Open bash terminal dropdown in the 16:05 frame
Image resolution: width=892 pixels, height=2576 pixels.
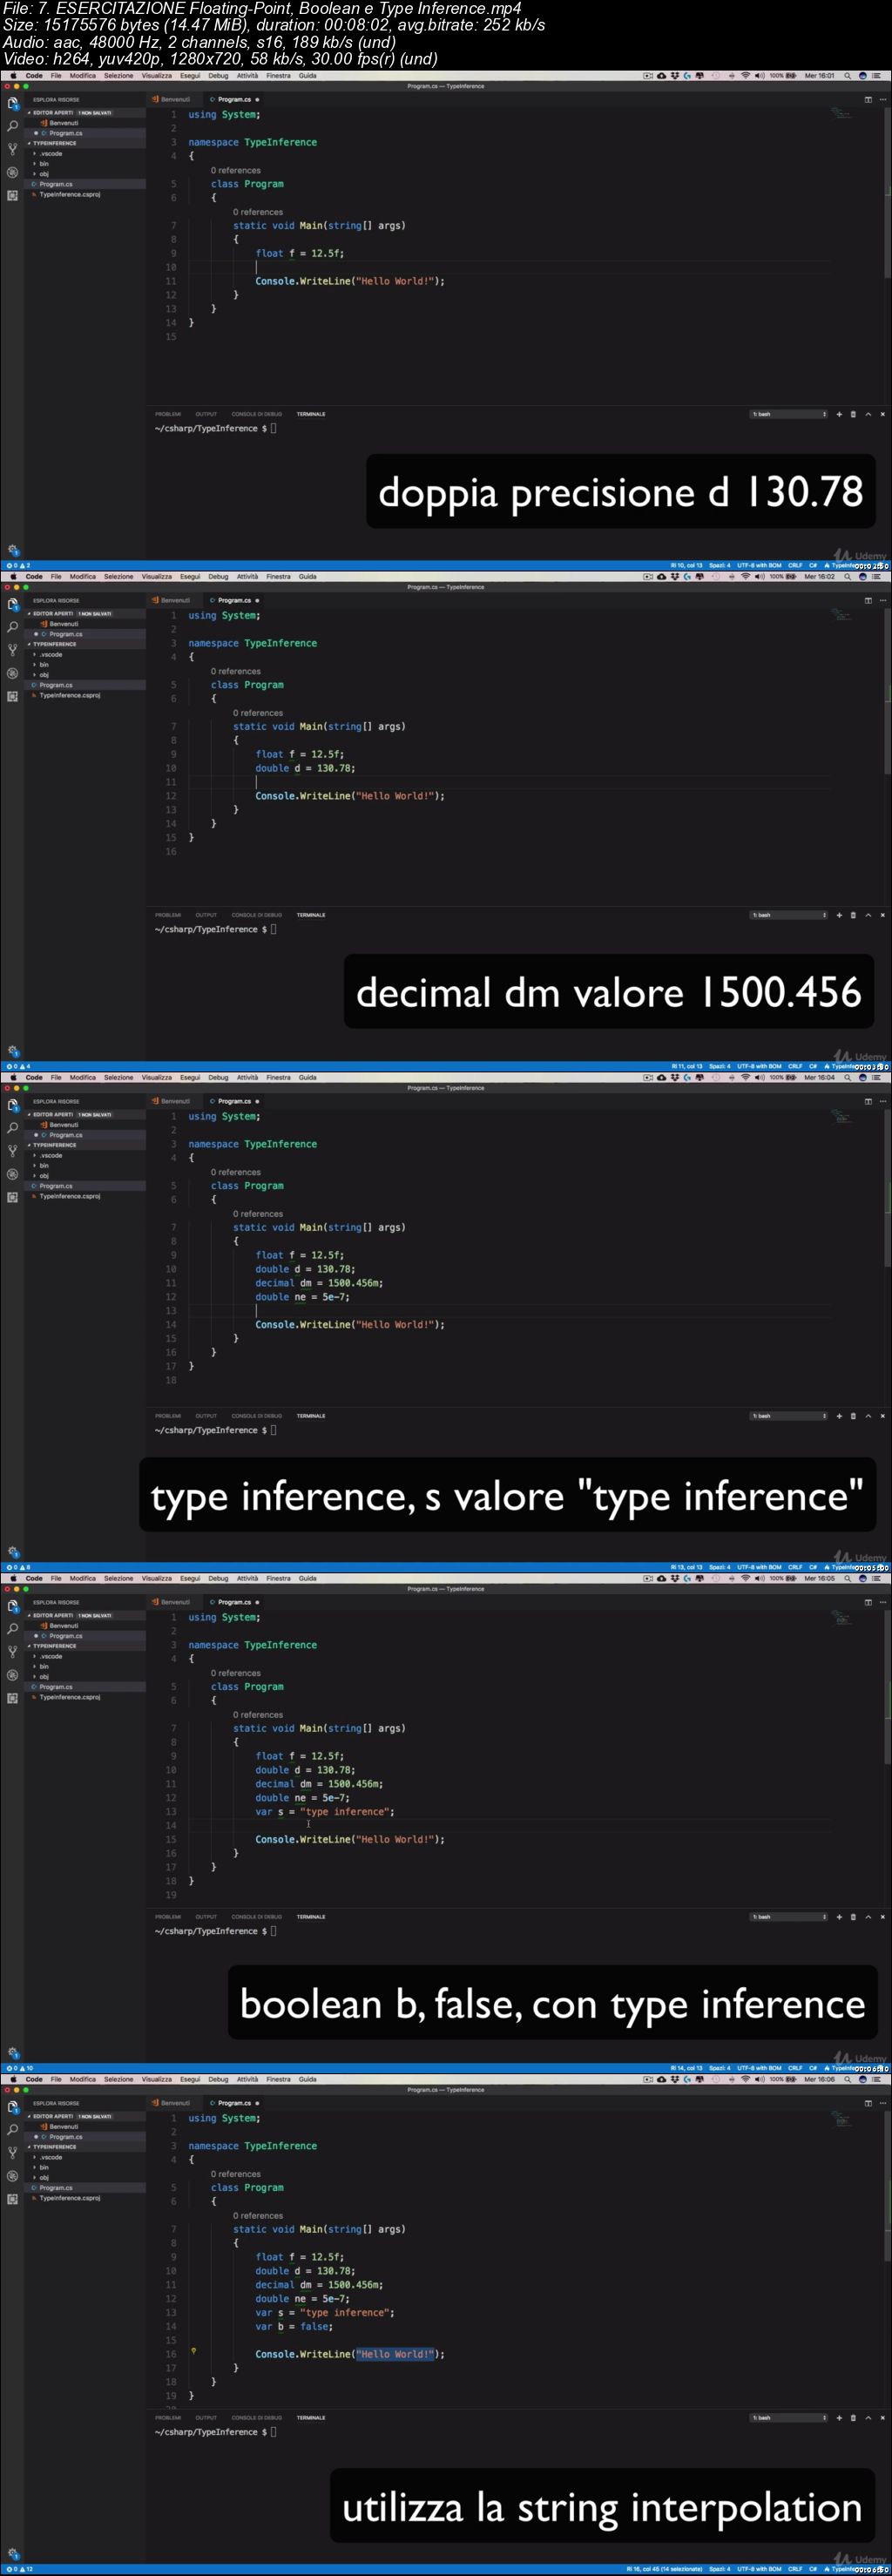coord(790,1917)
